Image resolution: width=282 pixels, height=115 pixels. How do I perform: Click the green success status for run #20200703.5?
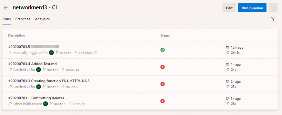(162, 50)
